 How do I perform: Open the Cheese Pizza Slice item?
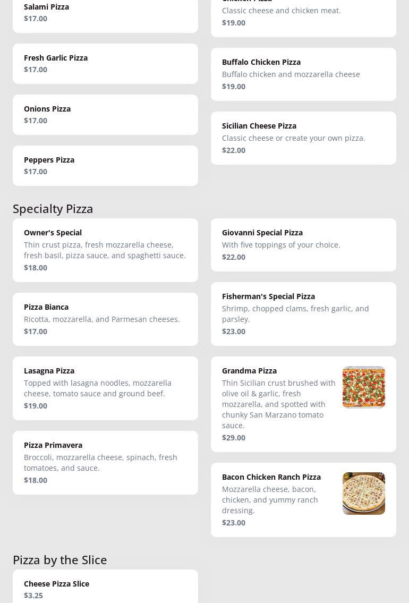pyautogui.click(x=105, y=589)
